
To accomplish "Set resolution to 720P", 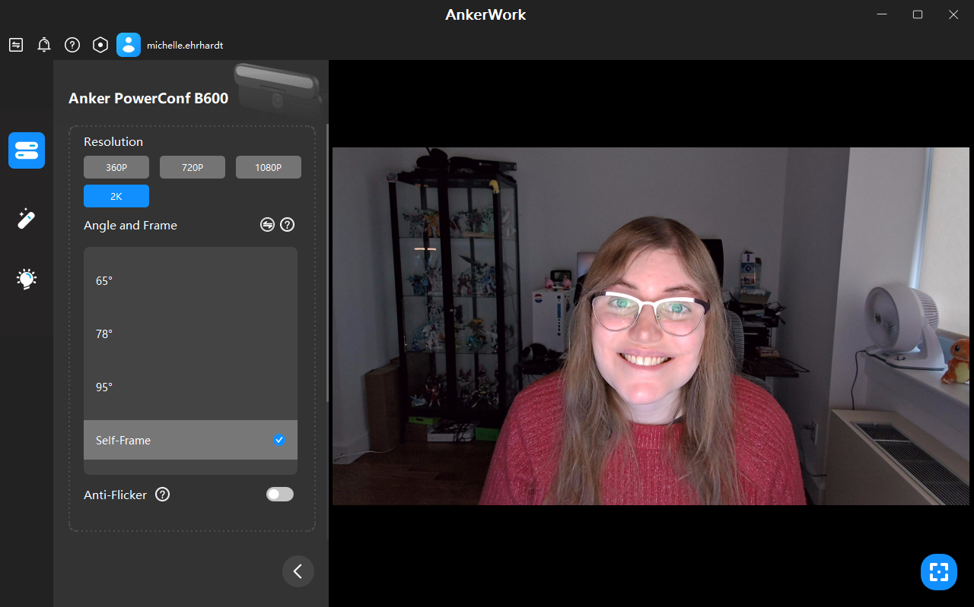I will [x=193, y=167].
